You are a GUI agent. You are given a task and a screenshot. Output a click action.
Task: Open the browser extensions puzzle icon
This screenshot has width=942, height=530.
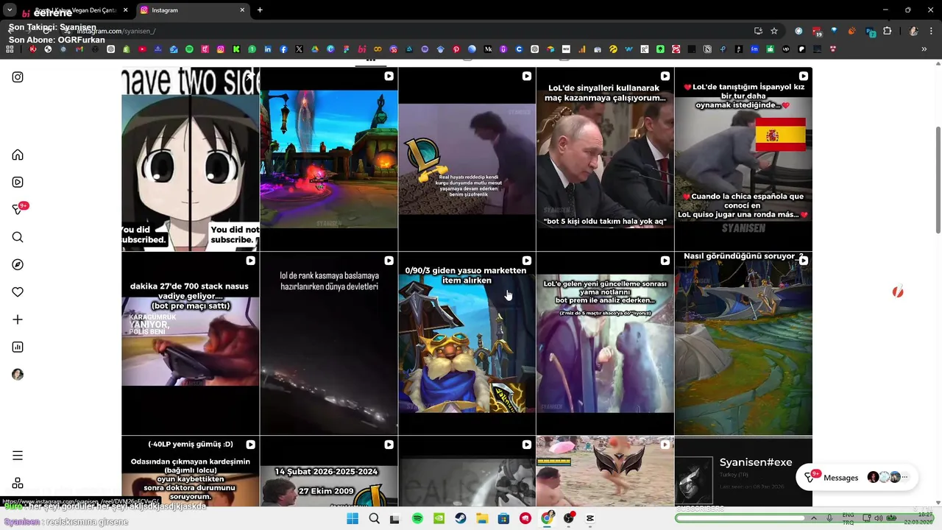[x=888, y=31]
